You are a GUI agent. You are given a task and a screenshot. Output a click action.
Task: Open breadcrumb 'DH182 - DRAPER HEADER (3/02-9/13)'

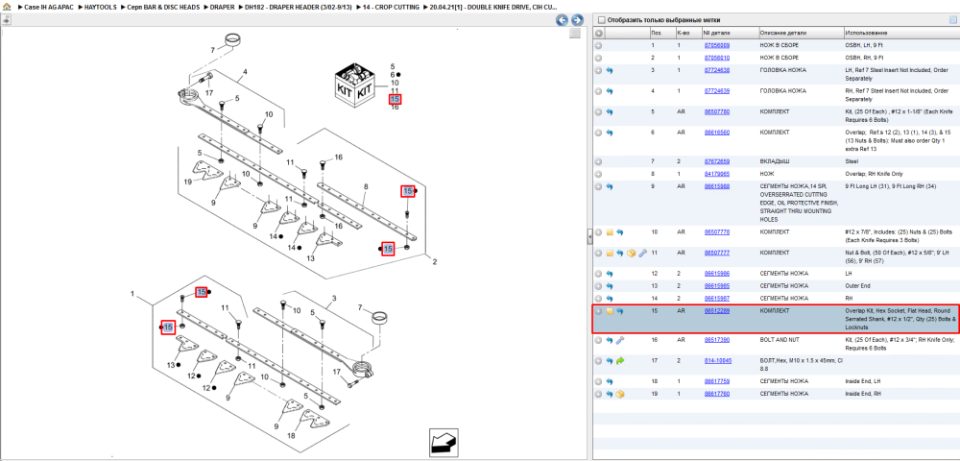pyautogui.click(x=297, y=7)
